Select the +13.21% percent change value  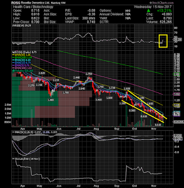[x=164, y=11]
